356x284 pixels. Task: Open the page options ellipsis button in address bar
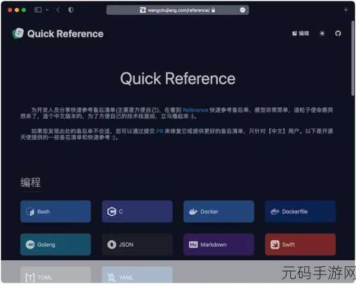click(243, 10)
